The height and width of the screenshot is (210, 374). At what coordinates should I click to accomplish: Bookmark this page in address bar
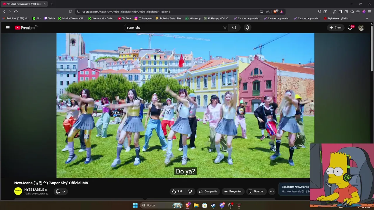tap(71, 12)
